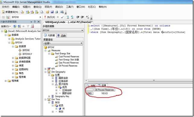
Task: Click Database Engine Query icon beside 新建查询
Action: pos(22,12)
